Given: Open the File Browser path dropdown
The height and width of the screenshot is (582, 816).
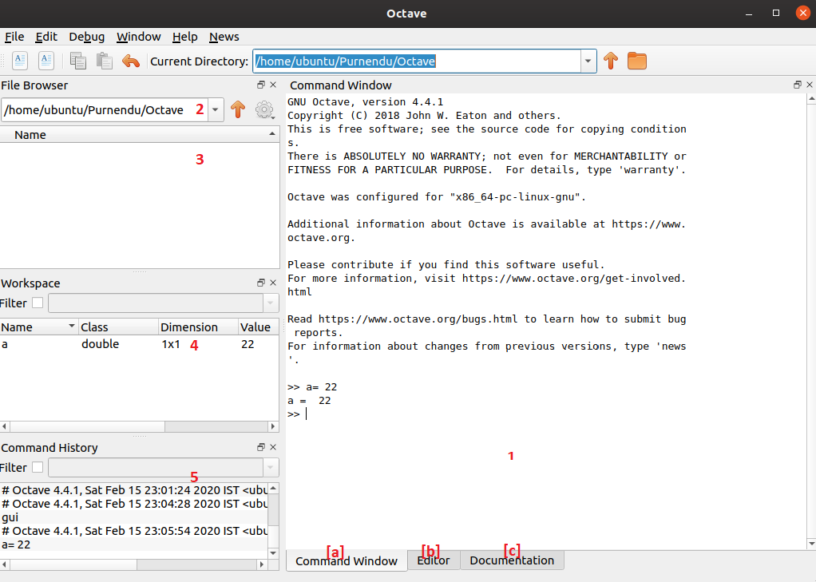Looking at the screenshot, I should [x=214, y=109].
